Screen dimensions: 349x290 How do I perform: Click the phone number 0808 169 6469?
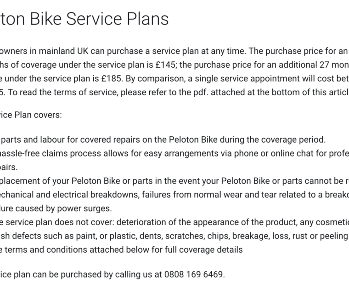coord(194,275)
